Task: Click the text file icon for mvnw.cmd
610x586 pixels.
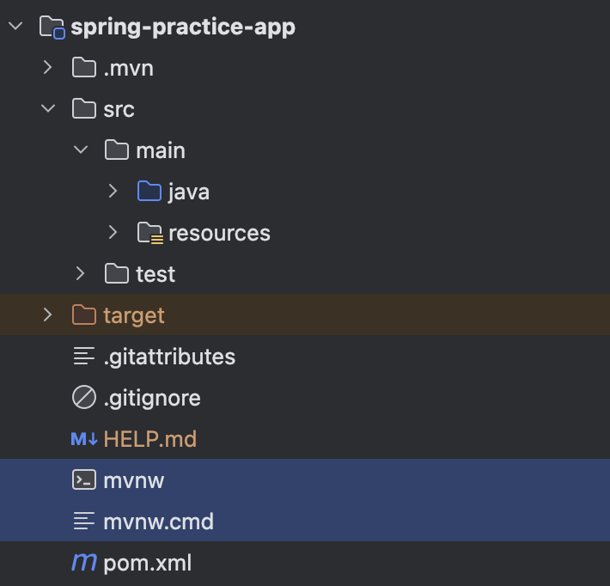Action: tap(84, 522)
